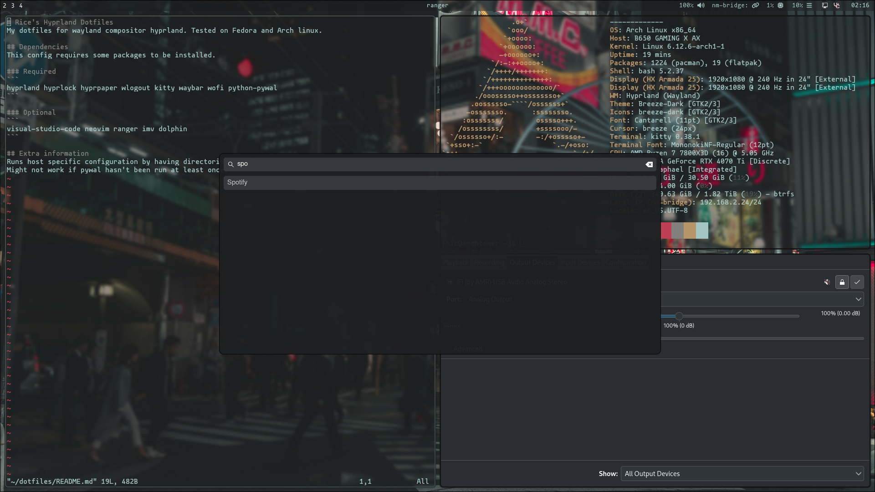Screen dimensions: 875x492
Task: Click the output volume slider handle
Action: pyautogui.click(x=679, y=316)
